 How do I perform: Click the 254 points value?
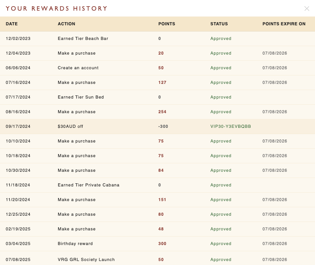[x=162, y=112]
